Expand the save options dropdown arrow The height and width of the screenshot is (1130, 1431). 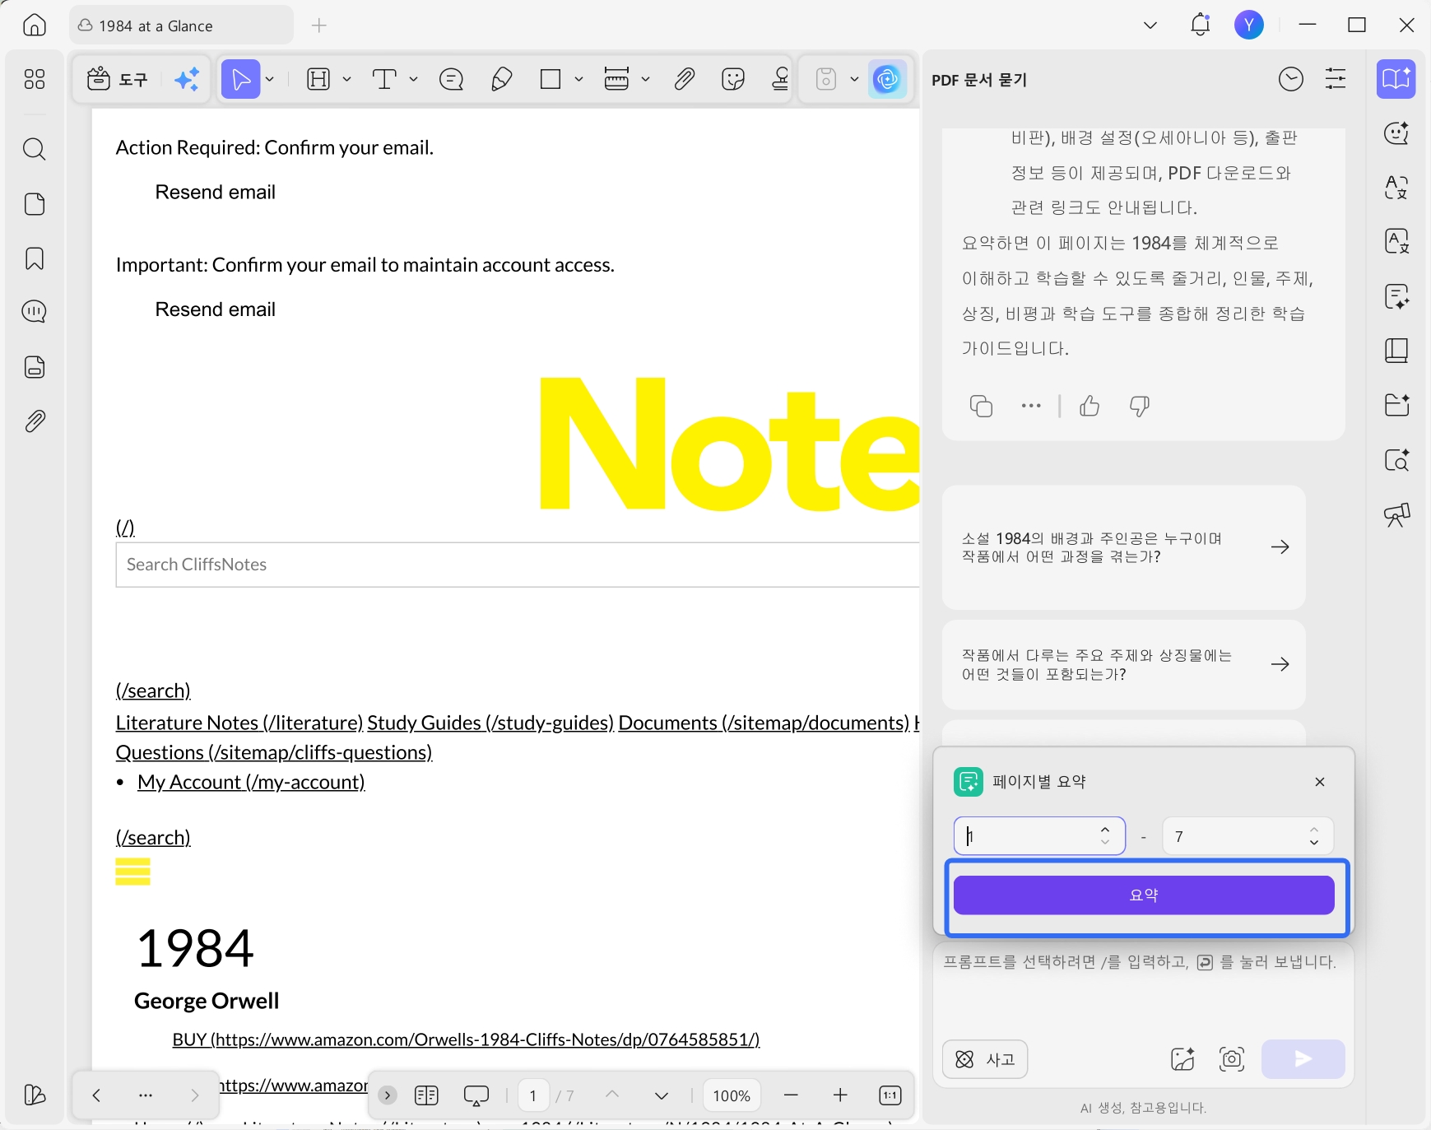854,79
